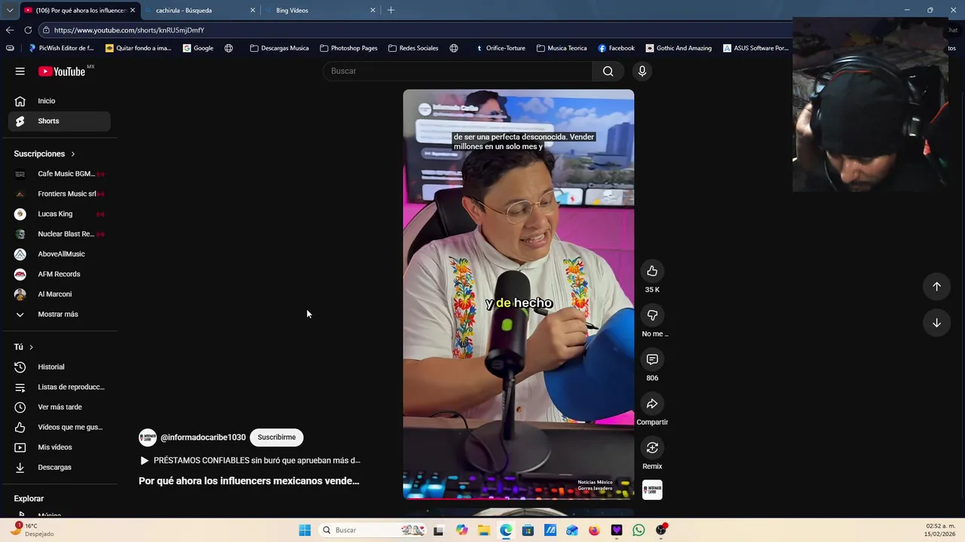Click the Suscribirme button

[277, 437]
